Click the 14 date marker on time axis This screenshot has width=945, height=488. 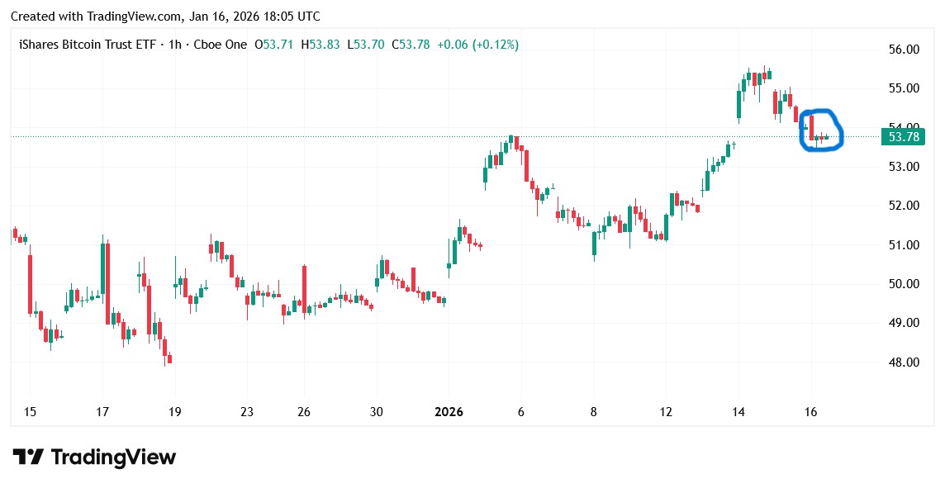pos(738,412)
